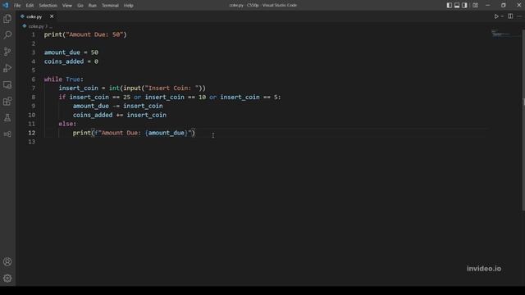Click the coke.py breadcrumb item

[x=36, y=26]
